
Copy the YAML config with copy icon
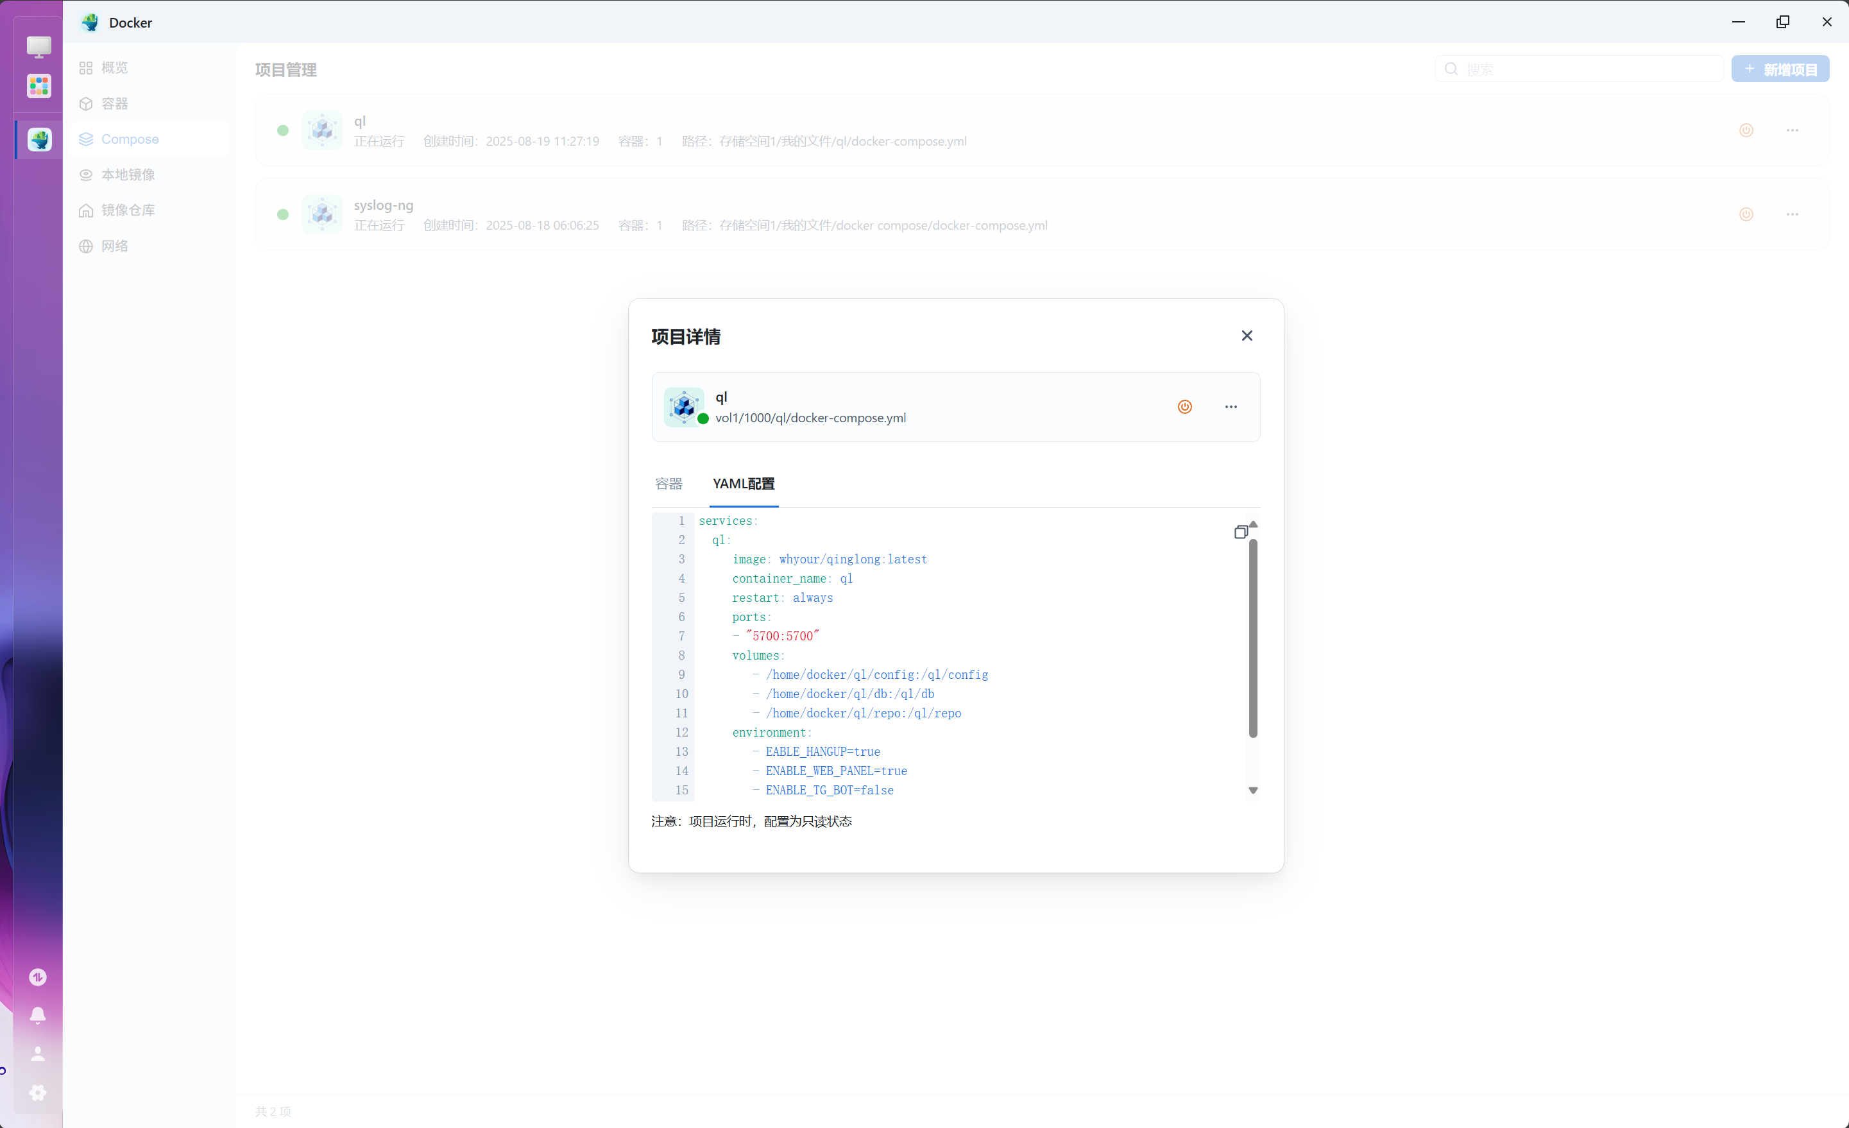[x=1240, y=532]
